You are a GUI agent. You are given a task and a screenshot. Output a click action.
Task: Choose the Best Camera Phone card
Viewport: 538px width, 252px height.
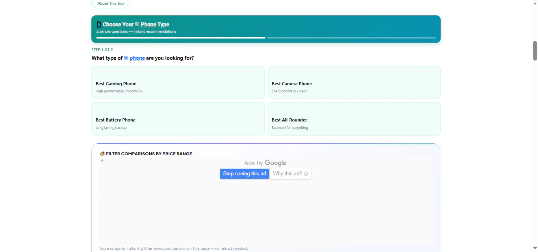coord(354,83)
